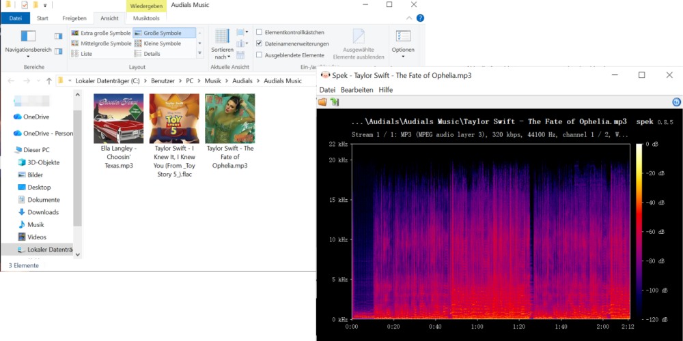683x341 pixels.
Task: Open the Sortieren nach menu
Action: 223,44
